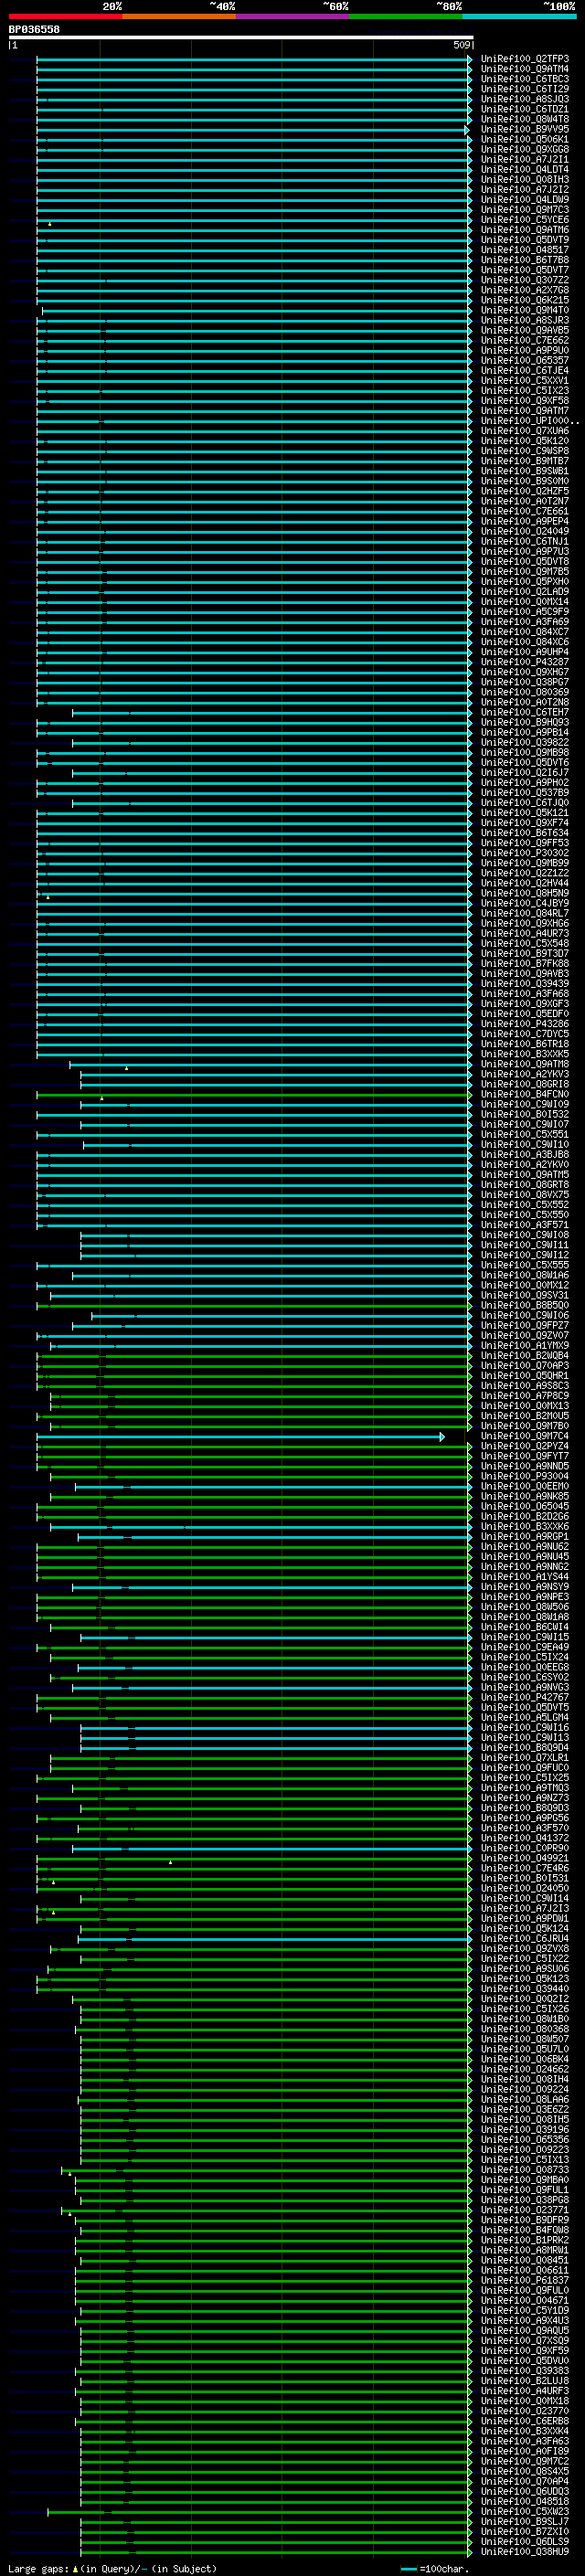Screen dimensions: 585x2576
Task: Select the UniRef100_B4FQW8 hit label
Action: tap(524, 2230)
